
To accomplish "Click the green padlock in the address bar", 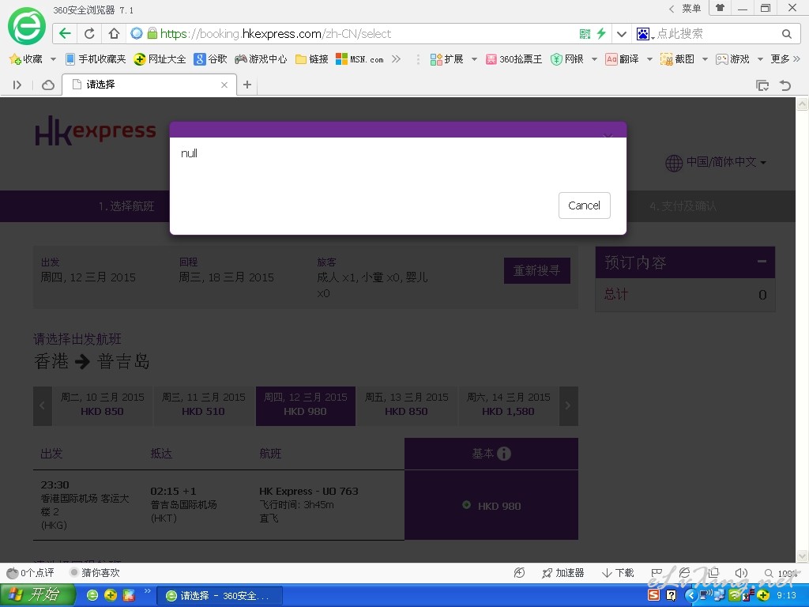I will [x=152, y=33].
